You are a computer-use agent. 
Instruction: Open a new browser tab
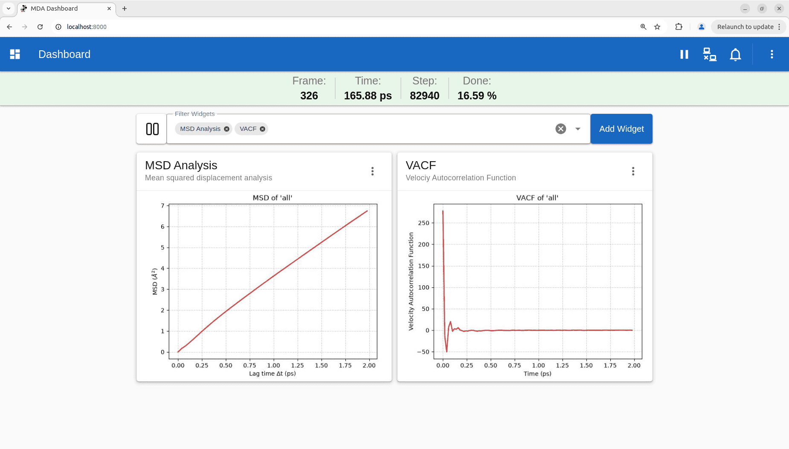point(125,9)
